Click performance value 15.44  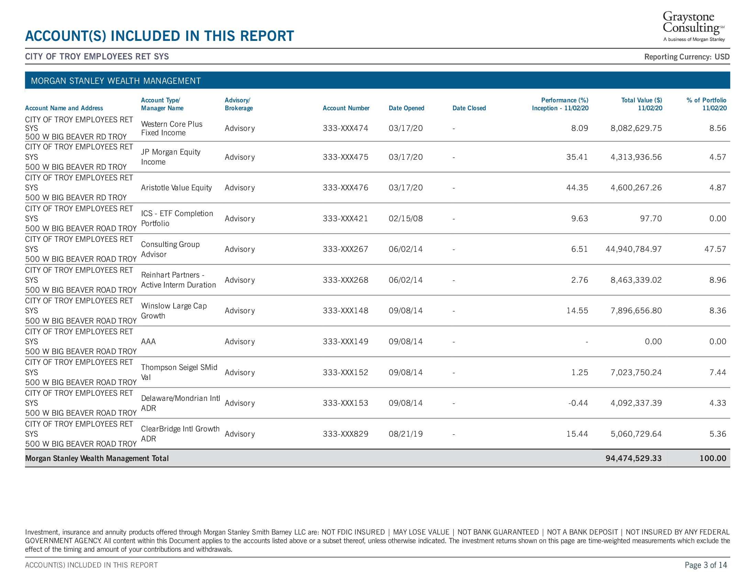[x=577, y=434]
